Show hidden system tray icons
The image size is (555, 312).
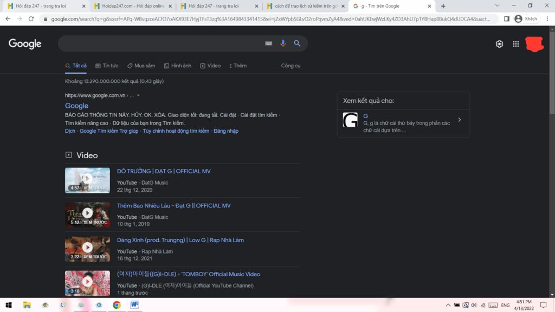pos(448,305)
